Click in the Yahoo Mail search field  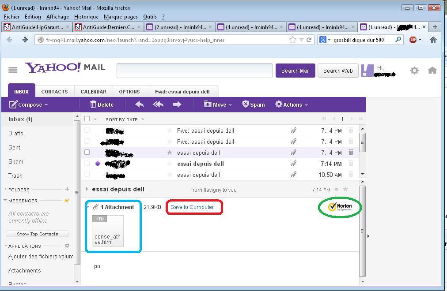point(194,71)
